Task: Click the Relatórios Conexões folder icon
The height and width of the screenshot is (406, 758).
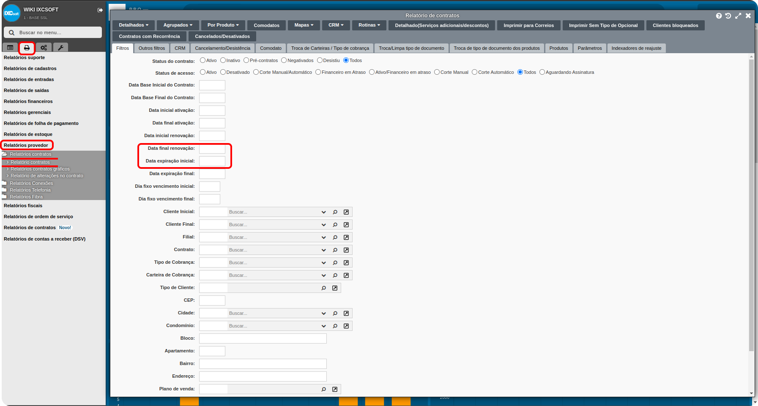Action: [5, 183]
